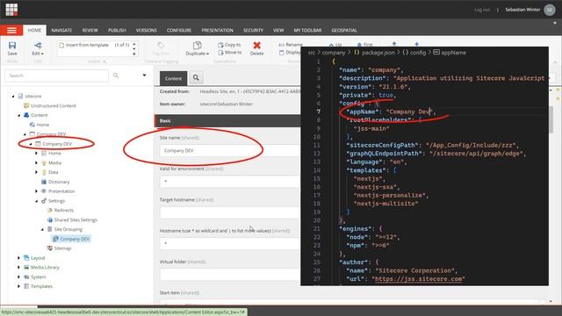
Task: Select Shared Sites Settings in tree
Action: pyautogui.click(x=76, y=219)
